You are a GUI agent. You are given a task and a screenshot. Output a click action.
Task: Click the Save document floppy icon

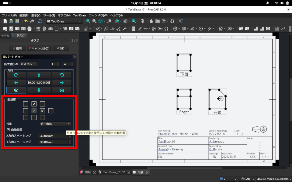pos(17,21)
